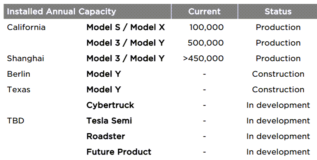Select the Shanghai location cell
Viewport: 317px width, 160px height.
pos(25,58)
